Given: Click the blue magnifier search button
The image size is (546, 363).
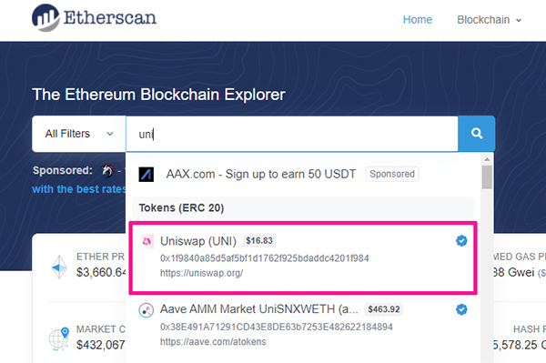Looking at the screenshot, I should point(476,134).
